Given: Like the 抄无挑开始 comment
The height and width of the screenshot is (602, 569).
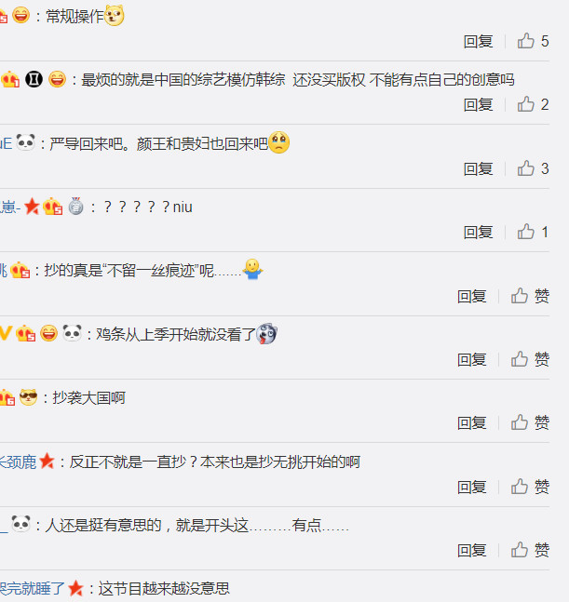Looking at the screenshot, I should tap(530, 487).
